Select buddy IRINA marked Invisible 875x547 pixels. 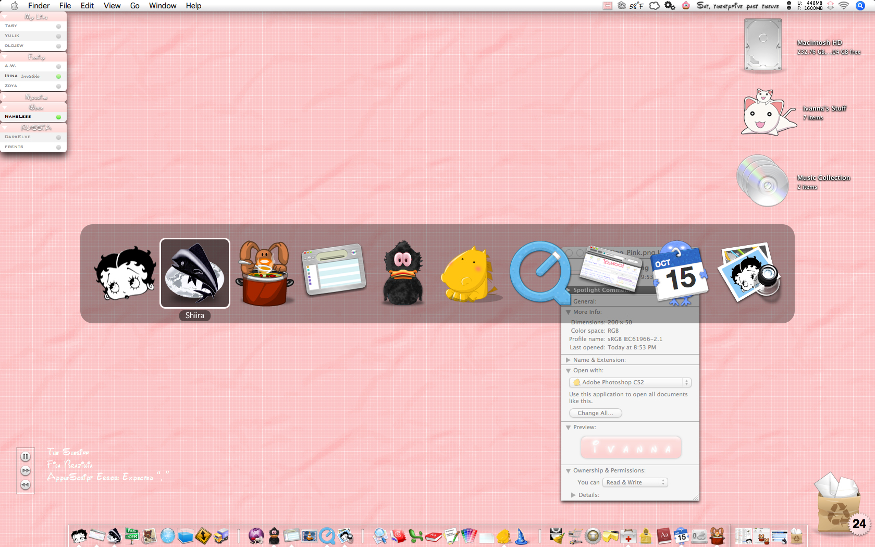(x=33, y=76)
